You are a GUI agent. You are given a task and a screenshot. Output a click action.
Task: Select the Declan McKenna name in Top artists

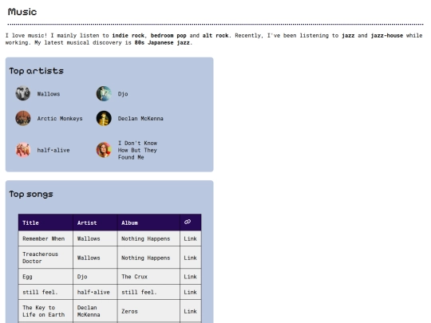[x=140, y=118]
